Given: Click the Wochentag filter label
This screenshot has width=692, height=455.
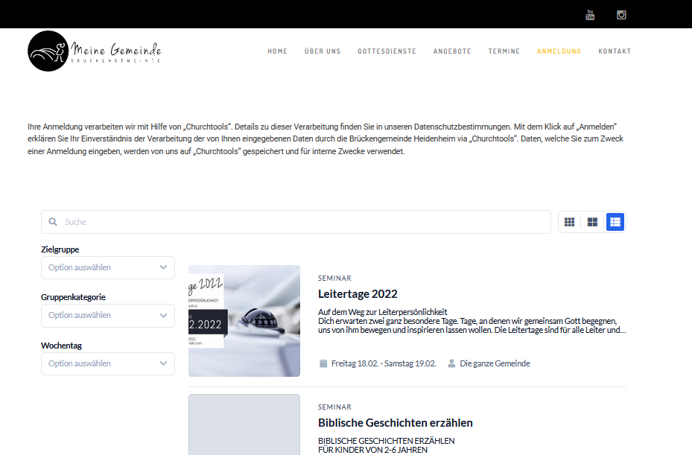Looking at the screenshot, I should (61, 346).
